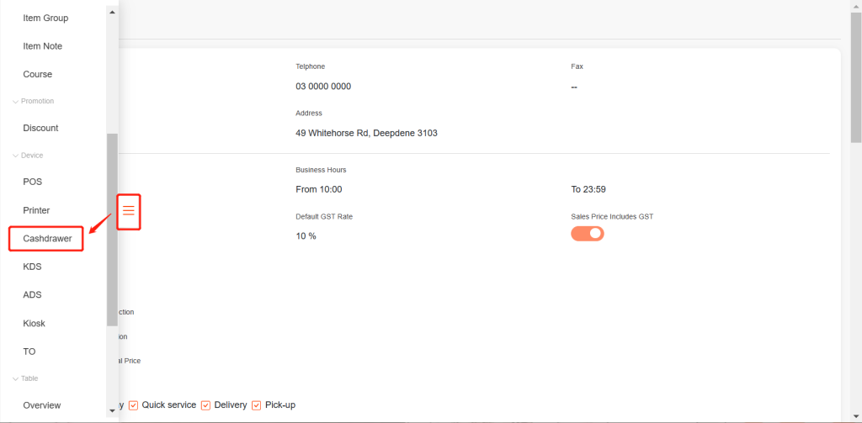
Task: Open the POS device page
Action: pos(32,182)
